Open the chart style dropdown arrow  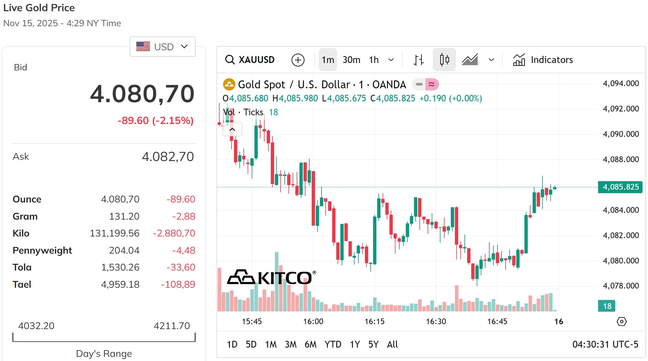[491, 60]
